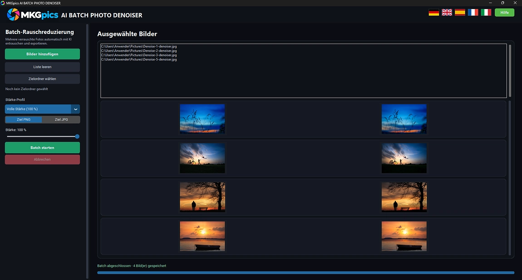Open original boat at sunset thumbnail
This screenshot has height=280, width=522.
pos(202,236)
